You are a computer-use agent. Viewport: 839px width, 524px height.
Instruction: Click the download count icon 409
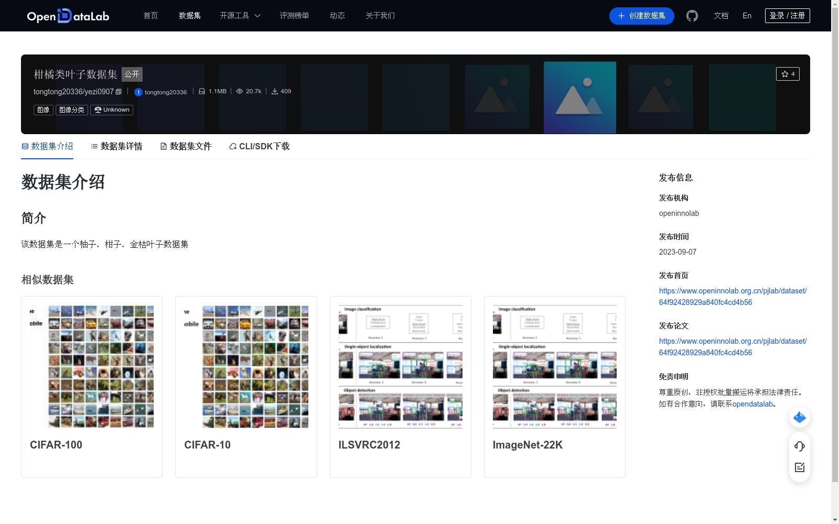pyautogui.click(x=275, y=91)
